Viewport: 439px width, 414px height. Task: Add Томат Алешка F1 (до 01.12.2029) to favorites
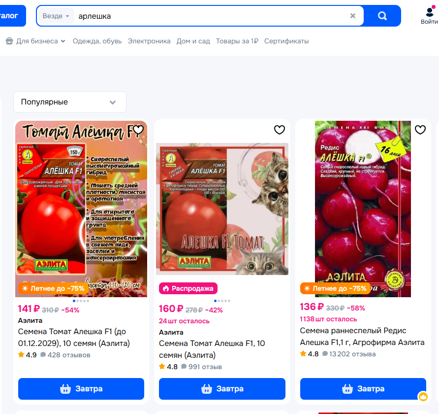click(x=138, y=130)
